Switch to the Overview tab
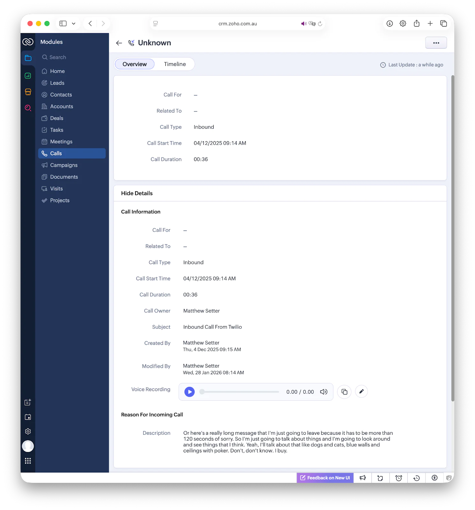Viewport: 475px width, 510px height. [135, 64]
